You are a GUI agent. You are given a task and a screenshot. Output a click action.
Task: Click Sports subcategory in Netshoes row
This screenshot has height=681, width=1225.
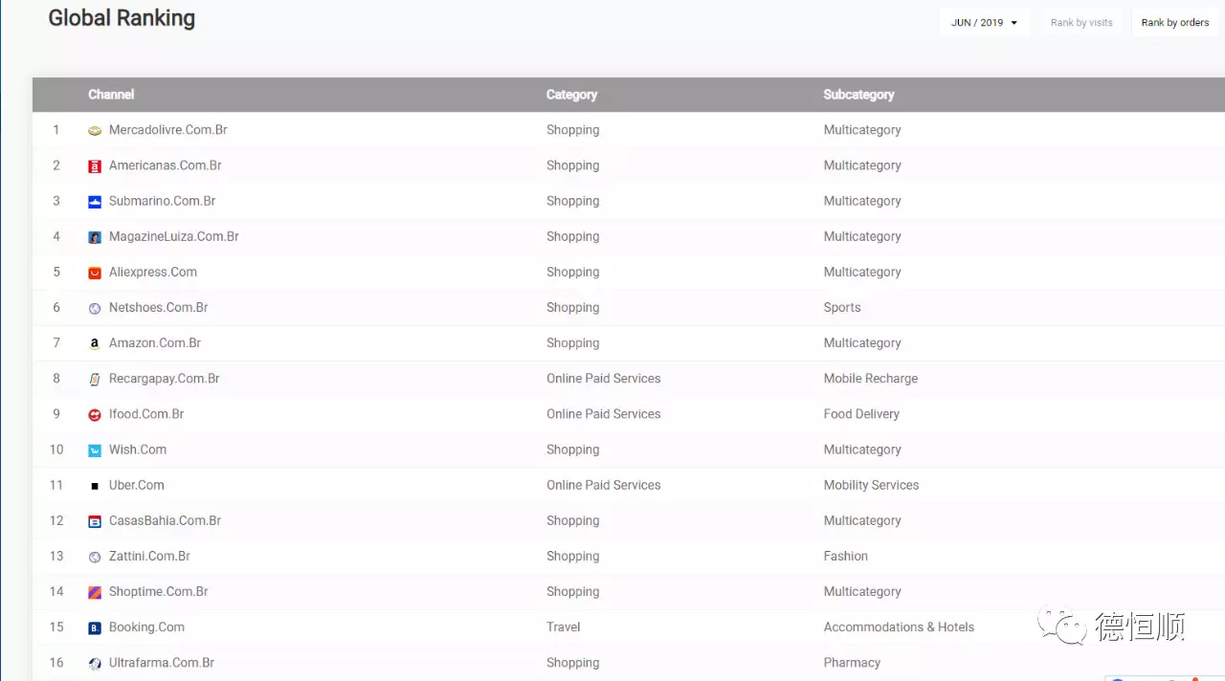tap(842, 307)
